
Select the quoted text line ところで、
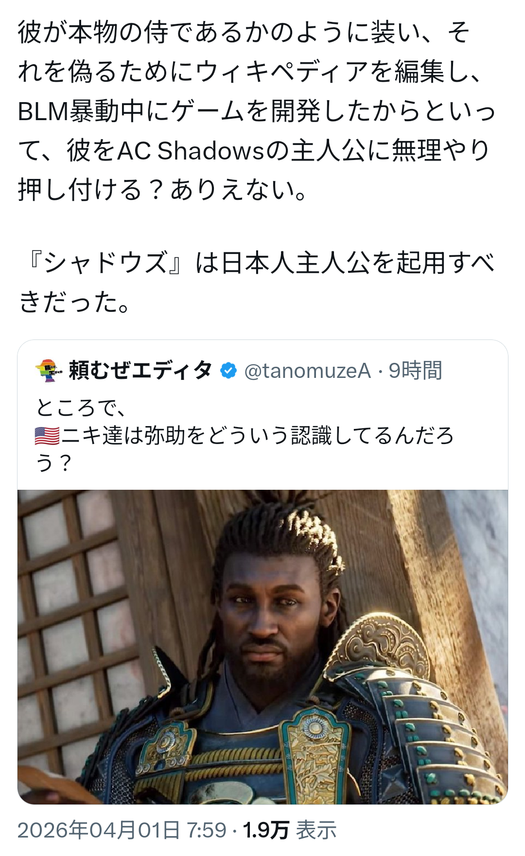pos(81,408)
